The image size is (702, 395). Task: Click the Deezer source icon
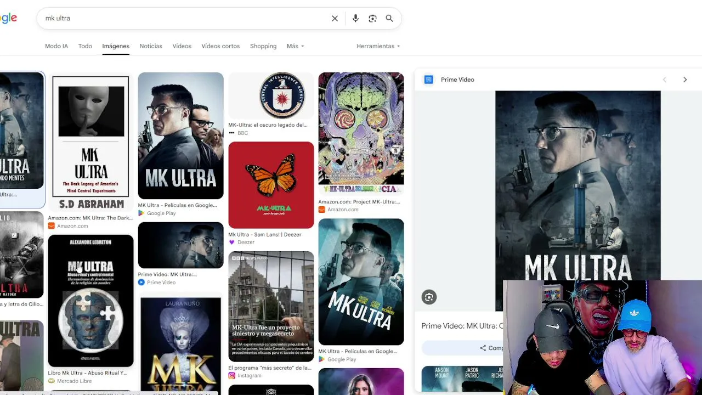point(231,242)
